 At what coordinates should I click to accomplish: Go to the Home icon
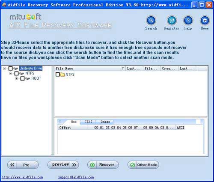[205, 21]
